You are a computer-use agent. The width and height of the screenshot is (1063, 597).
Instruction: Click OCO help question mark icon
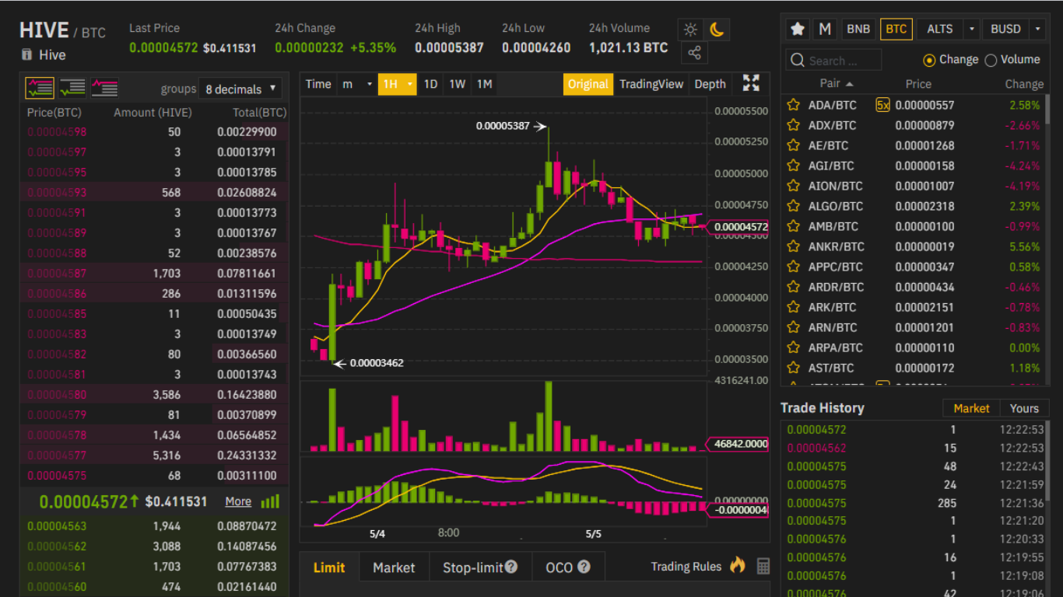pyautogui.click(x=584, y=567)
